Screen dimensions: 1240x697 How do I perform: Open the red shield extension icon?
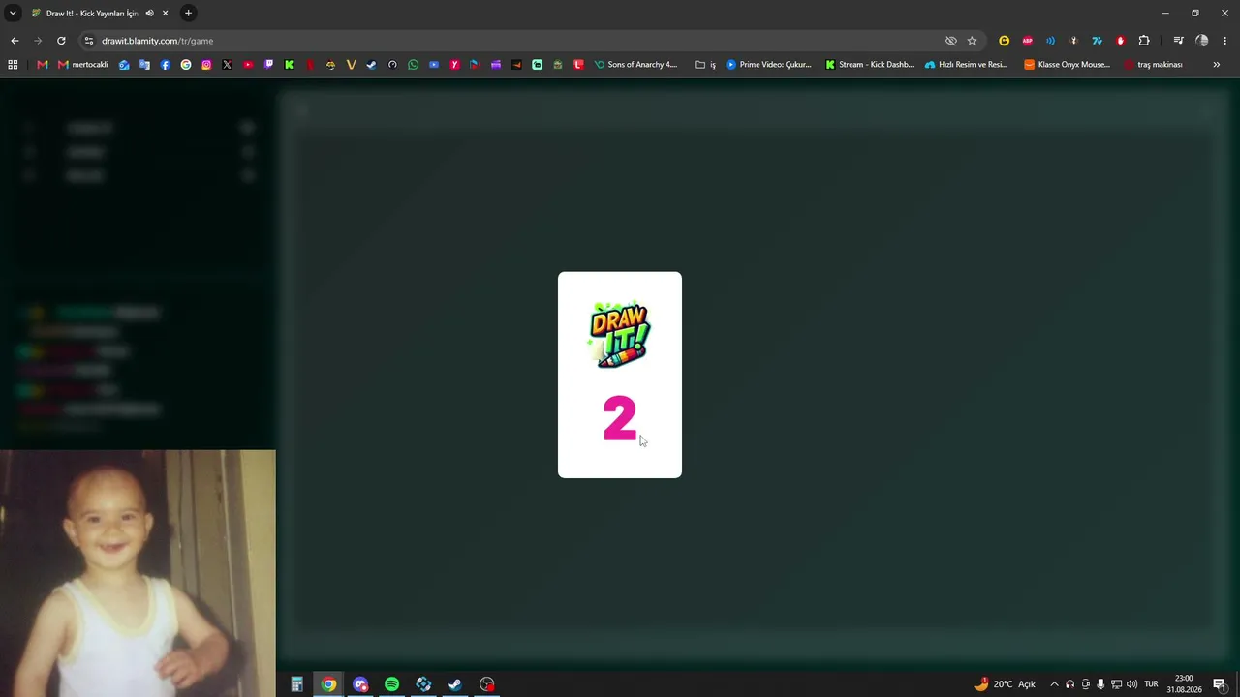click(x=1120, y=41)
